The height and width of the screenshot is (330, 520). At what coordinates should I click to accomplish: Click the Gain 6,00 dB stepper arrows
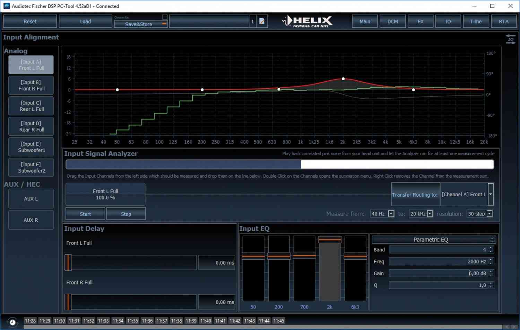click(x=491, y=273)
